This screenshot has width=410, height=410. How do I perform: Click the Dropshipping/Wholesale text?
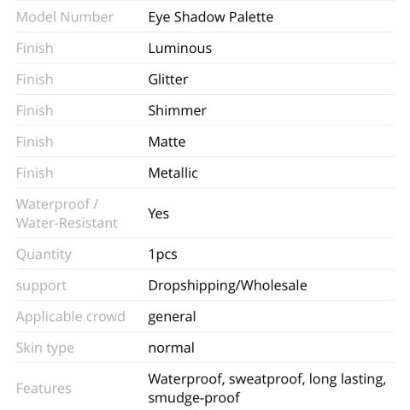228,286
